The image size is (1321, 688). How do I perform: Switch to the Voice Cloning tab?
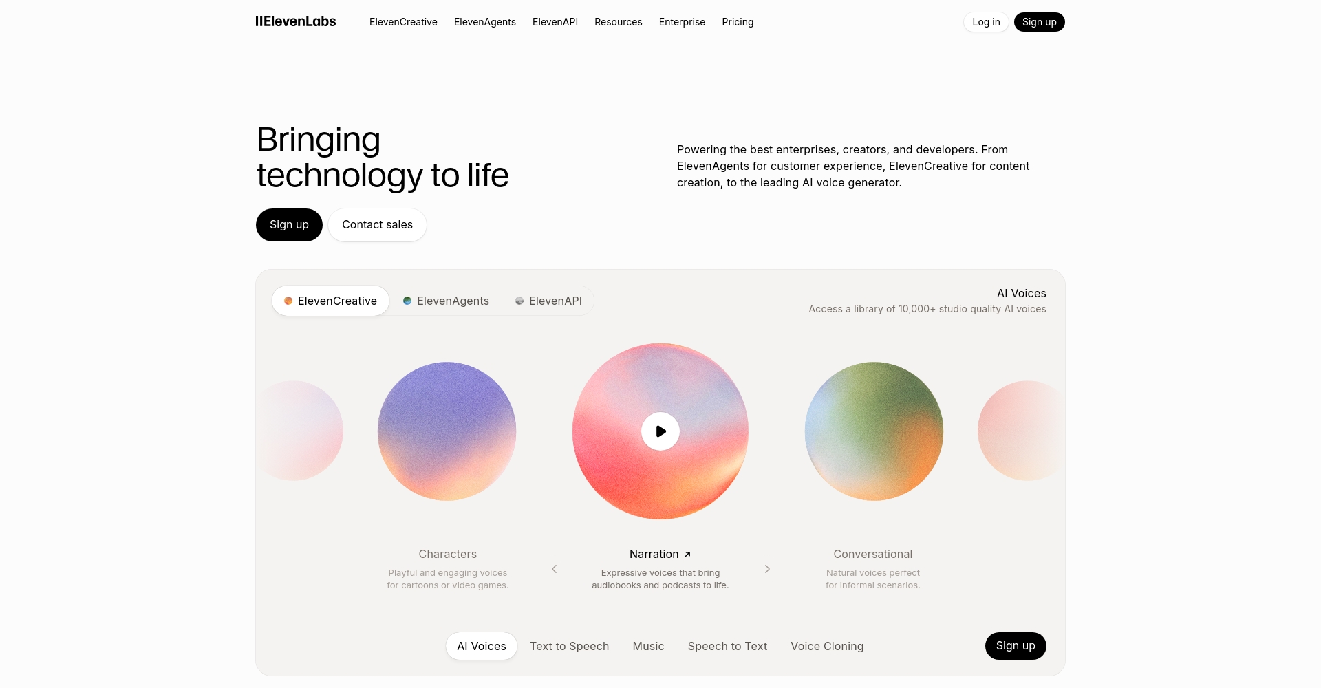[827, 646]
